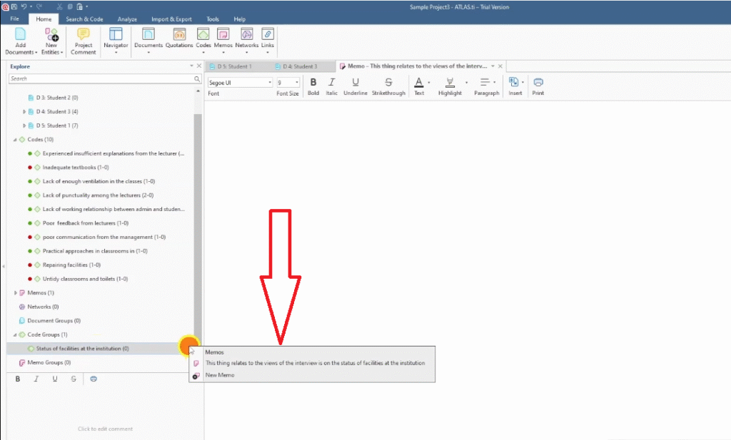Toggle Italic formatting in memo editor
Screen dimensions: 731x440
[331, 83]
